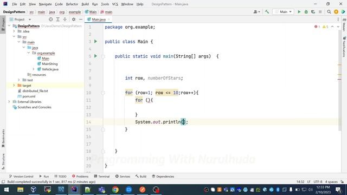This screenshot has width=347, height=195.
Task: Expand the Vehicle.java node
Action: pyautogui.click(x=34, y=69)
